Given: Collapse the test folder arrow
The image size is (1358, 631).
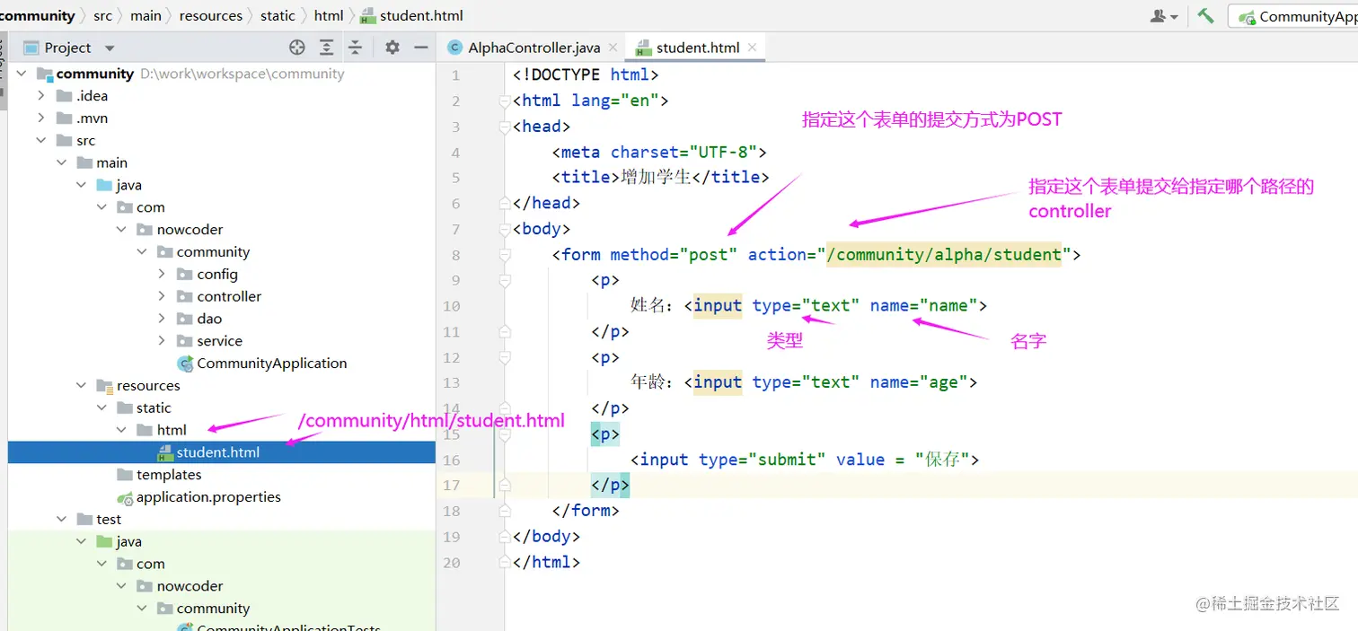Looking at the screenshot, I should [x=61, y=519].
